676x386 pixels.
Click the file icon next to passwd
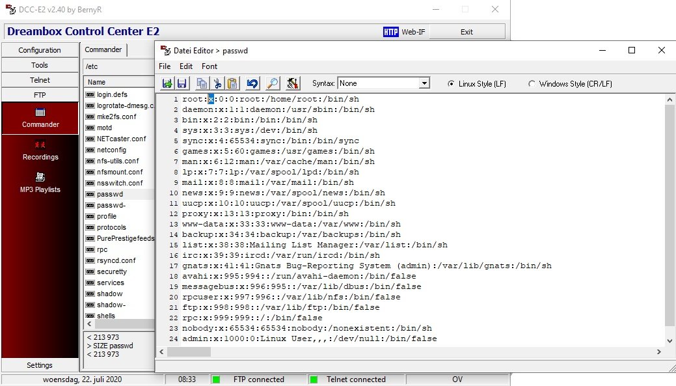pos(90,194)
